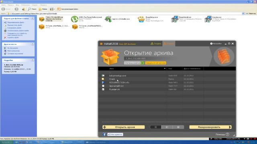Click the Hamster yellow box logo
Viewport: 257px width, 144px height.
(110, 57)
